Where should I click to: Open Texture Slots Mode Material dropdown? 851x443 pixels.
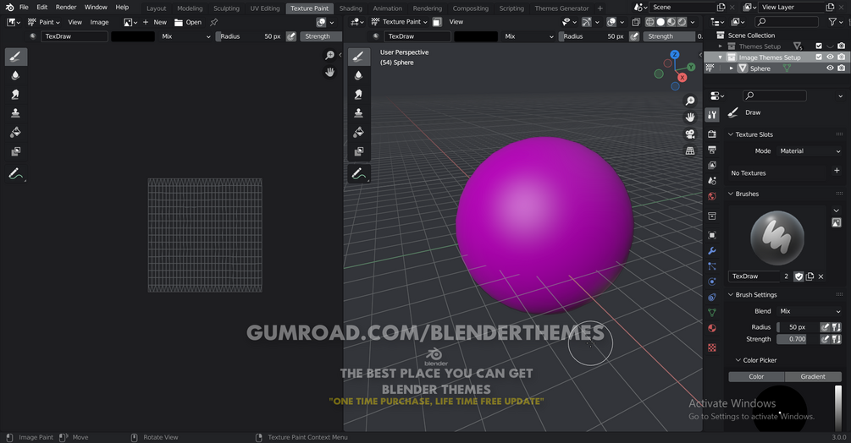pos(809,151)
